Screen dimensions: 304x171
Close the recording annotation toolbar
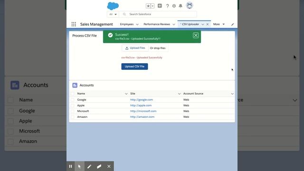point(109,166)
